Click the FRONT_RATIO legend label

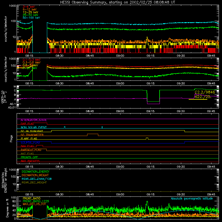[32, 198]
